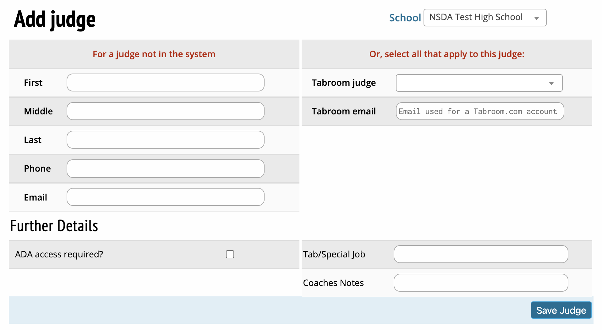Focus the Coaches Notes input field
The width and height of the screenshot is (602, 330).
(x=481, y=283)
